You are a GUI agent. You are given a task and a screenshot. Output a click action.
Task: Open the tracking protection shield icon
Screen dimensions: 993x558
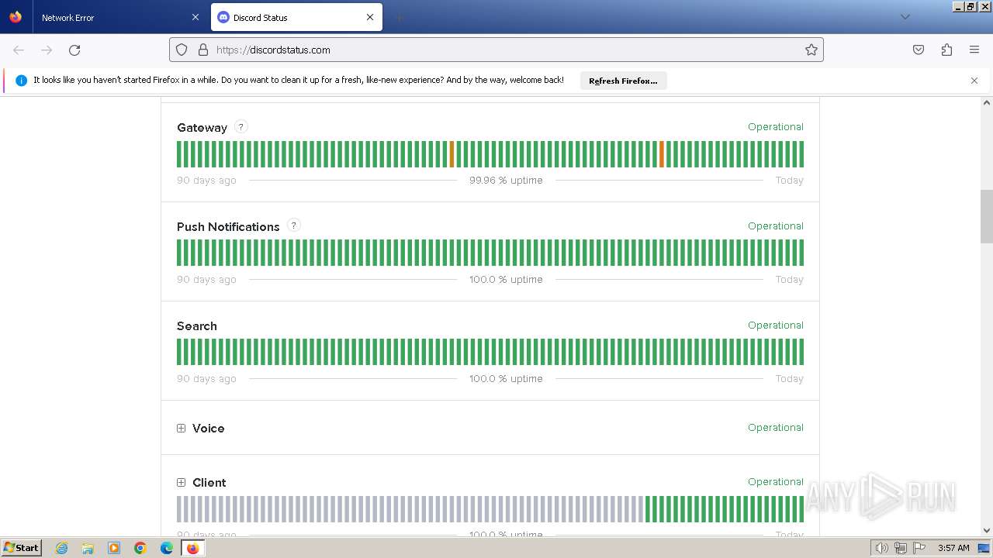tap(182, 50)
